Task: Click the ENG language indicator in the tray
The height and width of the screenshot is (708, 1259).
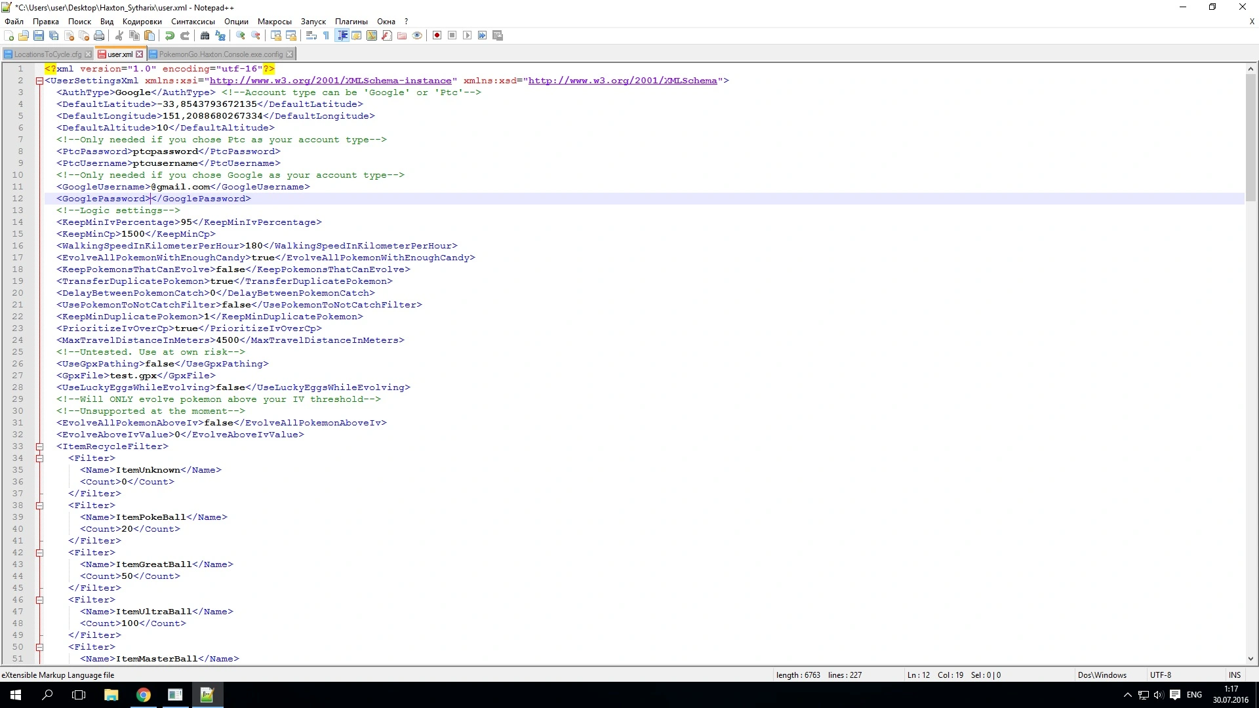Action: (x=1194, y=695)
